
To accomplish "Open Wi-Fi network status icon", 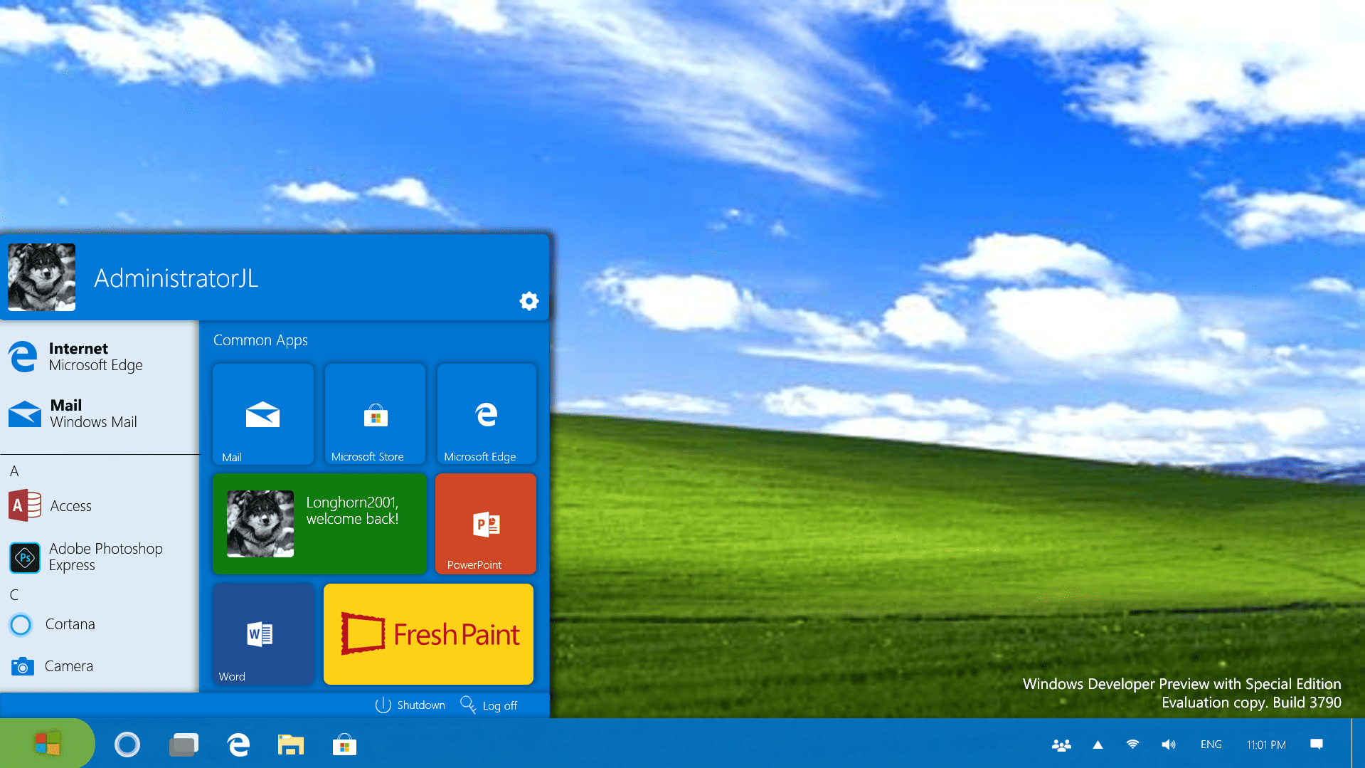I will tap(1133, 745).
